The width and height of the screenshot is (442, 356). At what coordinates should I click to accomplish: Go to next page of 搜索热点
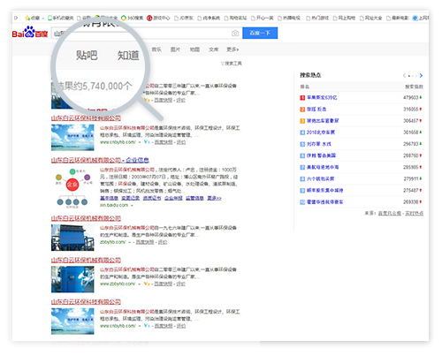[421, 76]
